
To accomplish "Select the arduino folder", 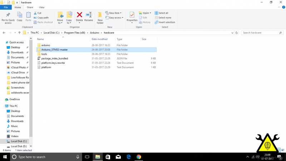I will click(x=97, y=45).
